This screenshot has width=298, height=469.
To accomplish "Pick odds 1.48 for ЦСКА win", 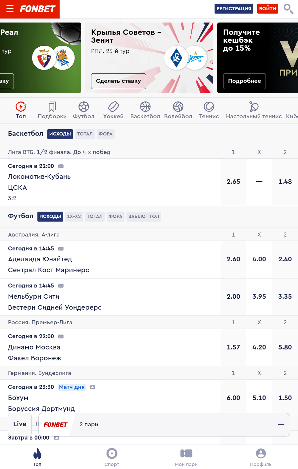I will click(285, 182).
